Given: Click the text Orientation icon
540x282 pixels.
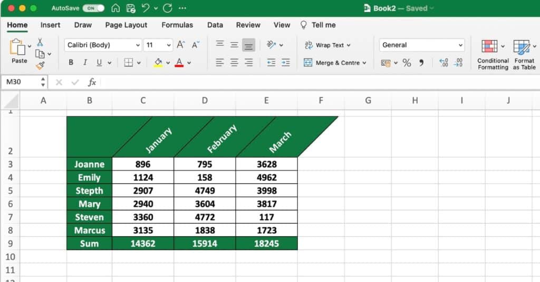Looking at the screenshot, I should coord(272,45).
